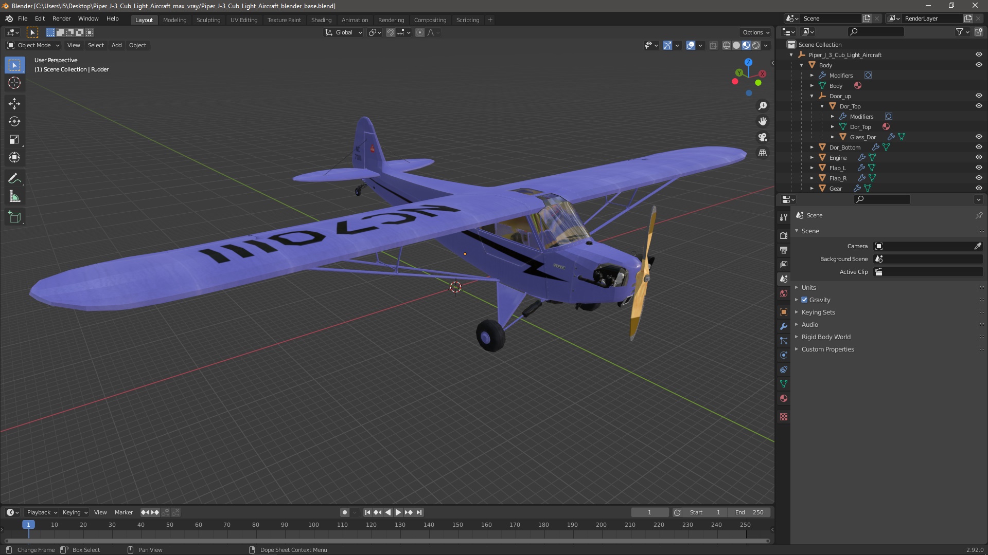Expand the Dor_Bottom tree item
The image size is (988, 555).
click(x=812, y=147)
